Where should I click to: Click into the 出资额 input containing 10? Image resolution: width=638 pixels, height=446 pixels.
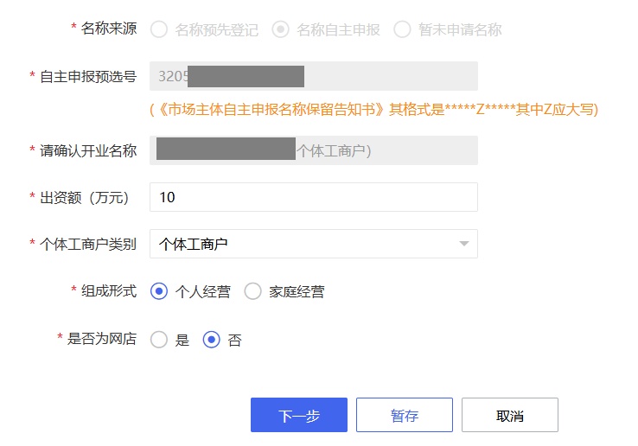pyautogui.click(x=314, y=197)
